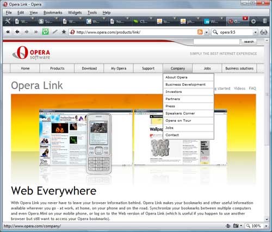Focus the website search input field

tap(217, 42)
